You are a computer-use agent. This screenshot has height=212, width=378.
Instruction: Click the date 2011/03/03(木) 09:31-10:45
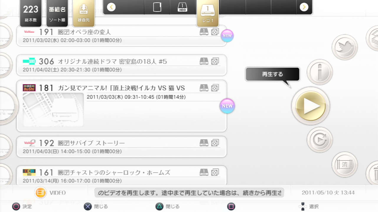tap(136, 97)
